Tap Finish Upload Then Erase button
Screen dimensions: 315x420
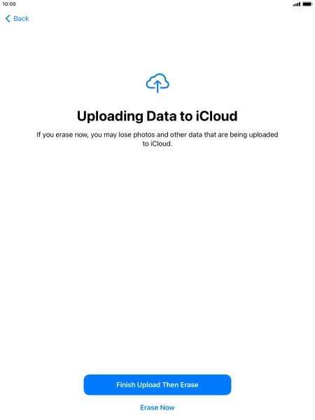click(x=157, y=384)
